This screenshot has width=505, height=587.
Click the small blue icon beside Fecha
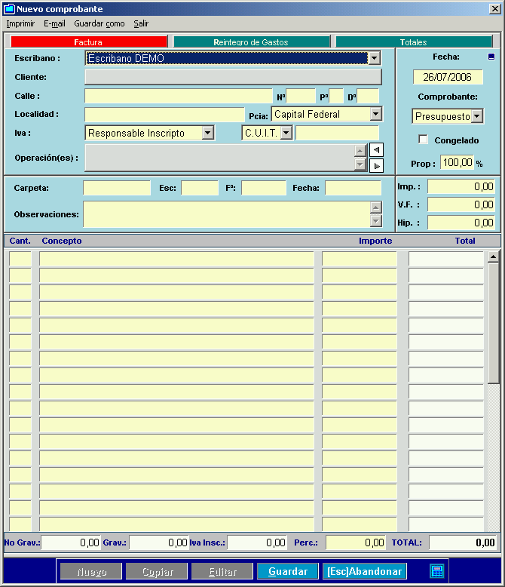pos(491,57)
